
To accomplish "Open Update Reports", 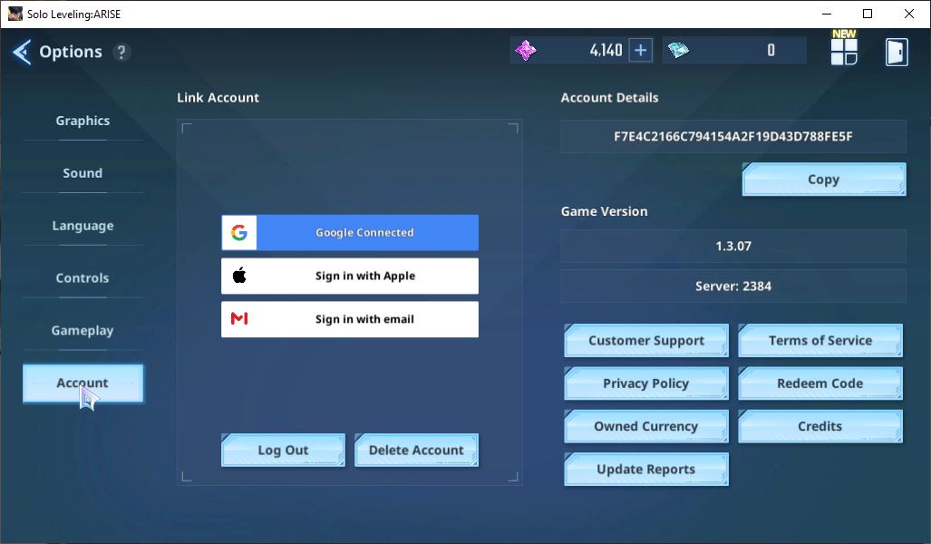I will coord(646,469).
